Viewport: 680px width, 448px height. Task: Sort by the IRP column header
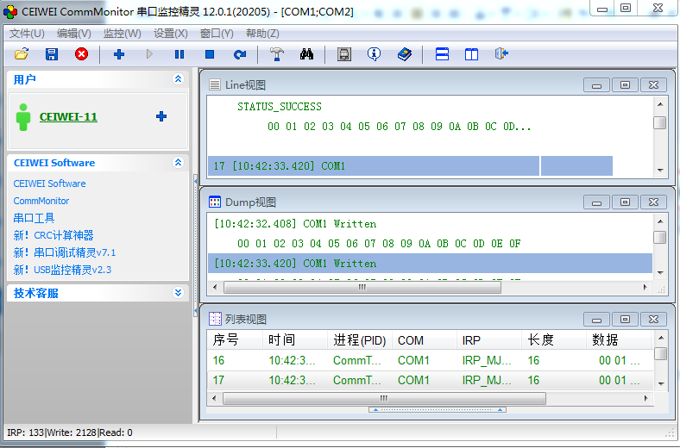(x=488, y=340)
